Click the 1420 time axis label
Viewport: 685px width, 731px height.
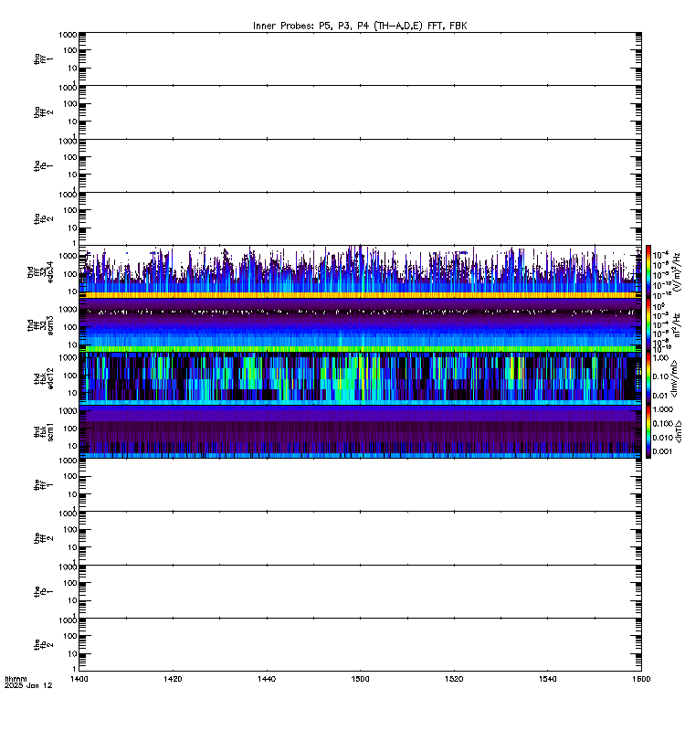173,679
